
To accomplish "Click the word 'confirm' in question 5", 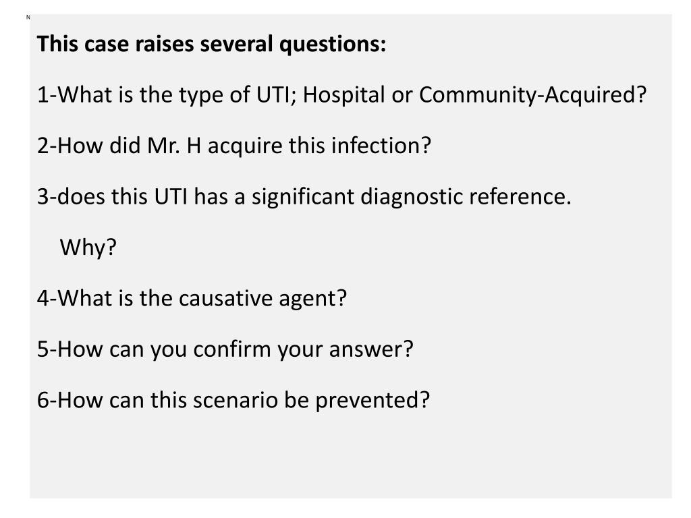I will click(x=232, y=349).
